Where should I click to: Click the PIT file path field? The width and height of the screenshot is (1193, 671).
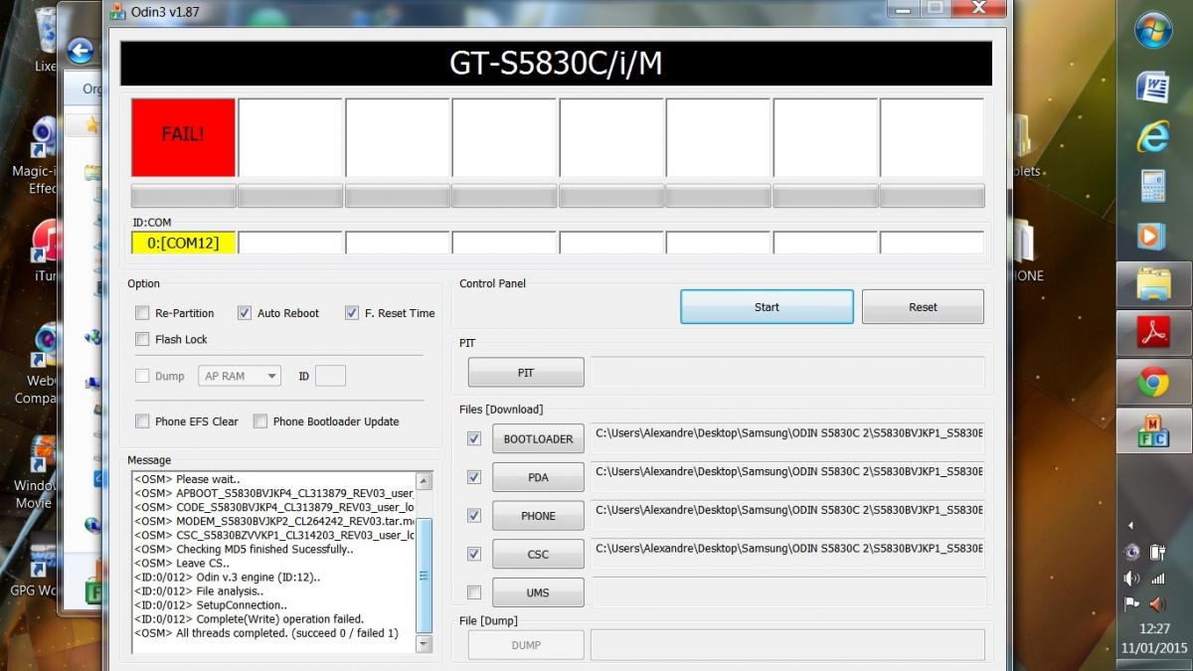787,373
